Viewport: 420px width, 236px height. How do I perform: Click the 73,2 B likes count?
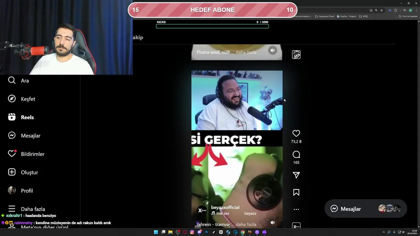click(x=296, y=142)
